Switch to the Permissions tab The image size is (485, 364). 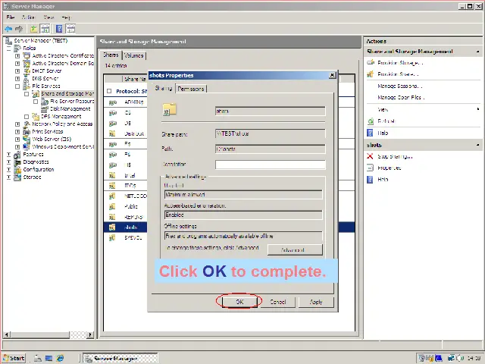coord(191,89)
